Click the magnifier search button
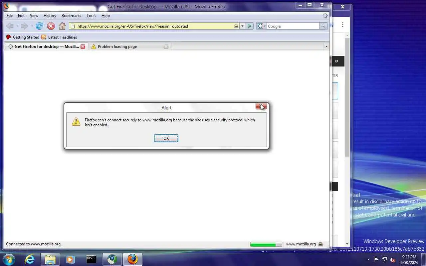Viewport: 426px width, 266px height. point(323,26)
